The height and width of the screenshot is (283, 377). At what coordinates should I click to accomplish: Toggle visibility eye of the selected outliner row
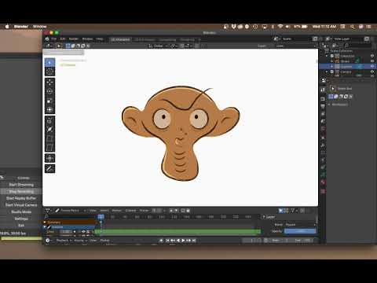pyautogui.click(x=372, y=67)
